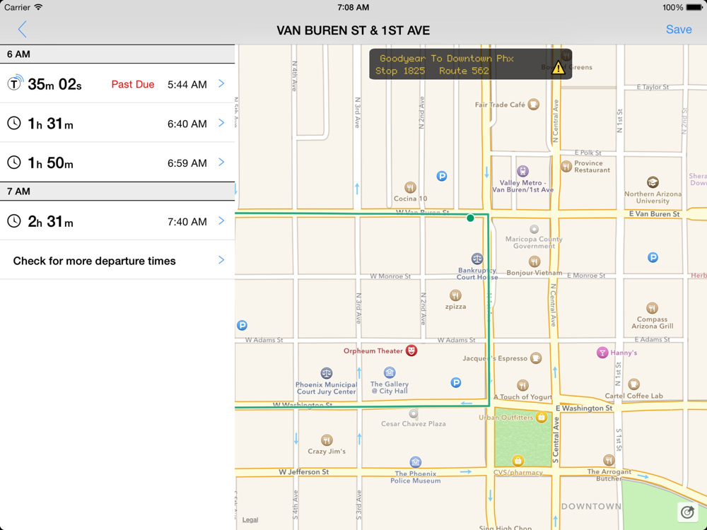Go back using the back arrow
Screen dimensions: 707x530
tap(22, 29)
